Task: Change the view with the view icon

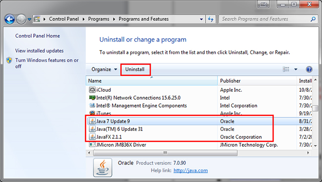Action: (286, 69)
